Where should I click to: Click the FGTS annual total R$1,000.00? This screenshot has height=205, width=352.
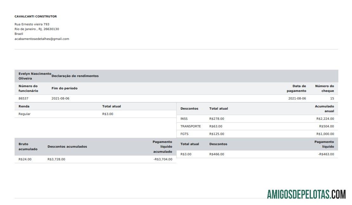pos(325,134)
